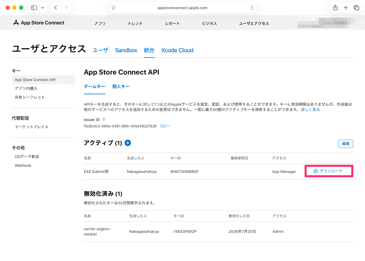This screenshot has height=261, width=365.
Task: Click the page reader icon in address bar
Action: [114, 8]
